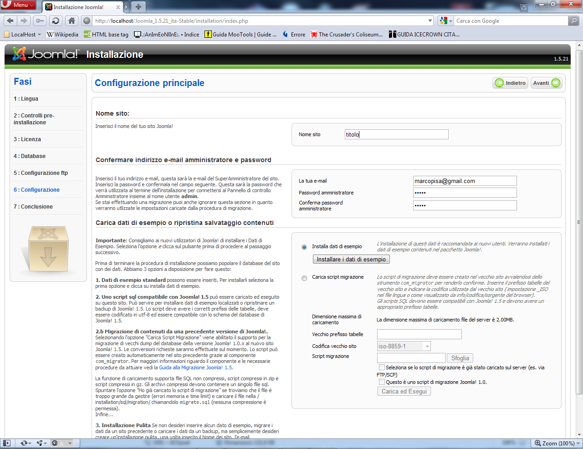The width and height of the screenshot is (583, 449).
Task: Click the Carica ed Esegui button
Action: point(404,391)
